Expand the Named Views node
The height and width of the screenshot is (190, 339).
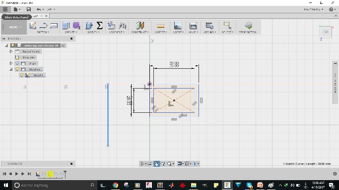pos(11,51)
